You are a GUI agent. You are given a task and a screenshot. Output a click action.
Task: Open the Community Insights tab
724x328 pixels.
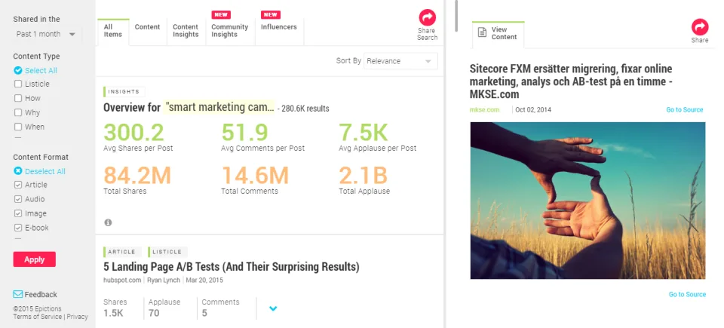click(230, 30)
